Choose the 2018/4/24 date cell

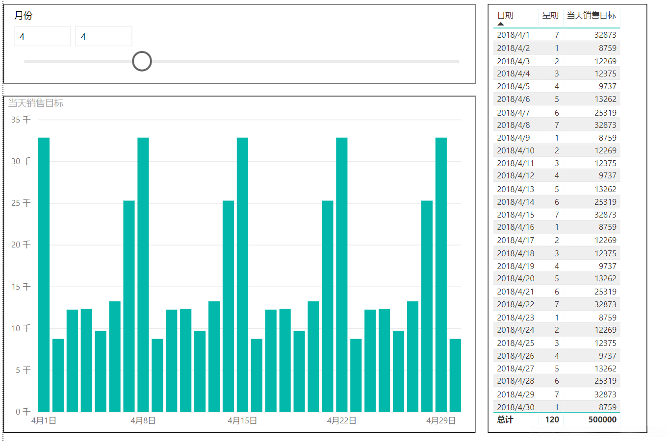coord(515,330)
